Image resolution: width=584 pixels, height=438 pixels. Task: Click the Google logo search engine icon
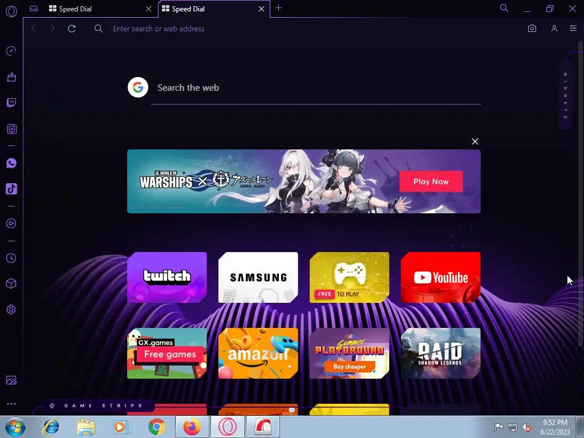click(138, 87)
